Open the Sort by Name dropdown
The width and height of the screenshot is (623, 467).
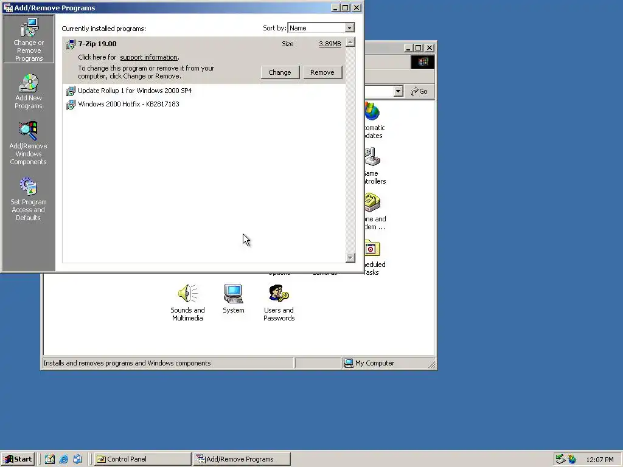349,28
